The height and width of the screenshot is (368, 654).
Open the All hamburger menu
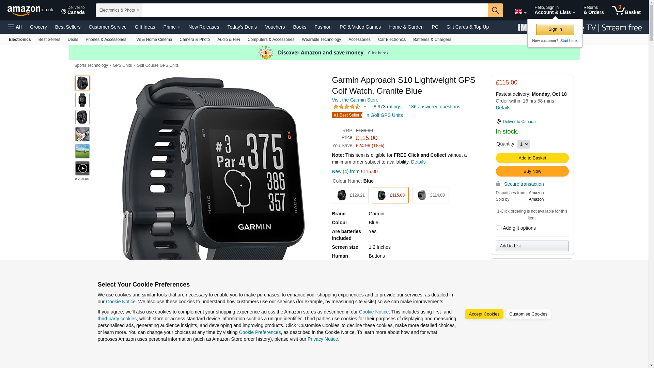15,27
